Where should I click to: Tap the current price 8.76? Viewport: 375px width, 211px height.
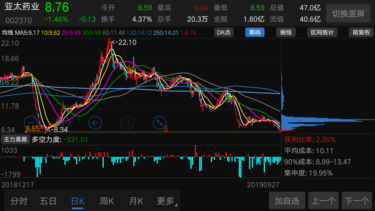[x=57, y=7]
